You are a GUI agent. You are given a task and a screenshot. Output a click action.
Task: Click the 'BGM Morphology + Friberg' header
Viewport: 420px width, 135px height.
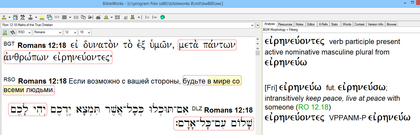pyautogui.click(x=281, y=29)
